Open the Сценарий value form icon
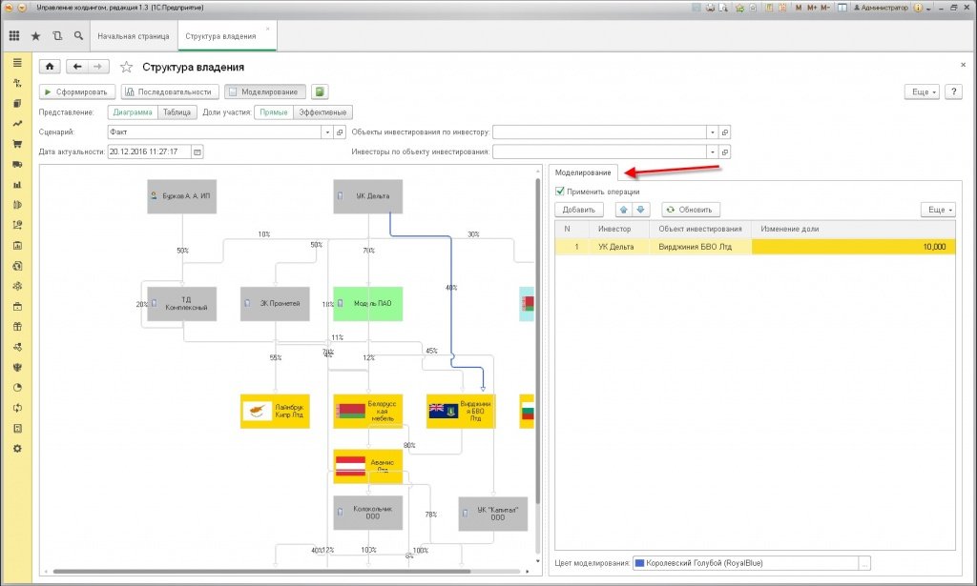The width and height of the screenshot is (977, 586). (341, 131)
